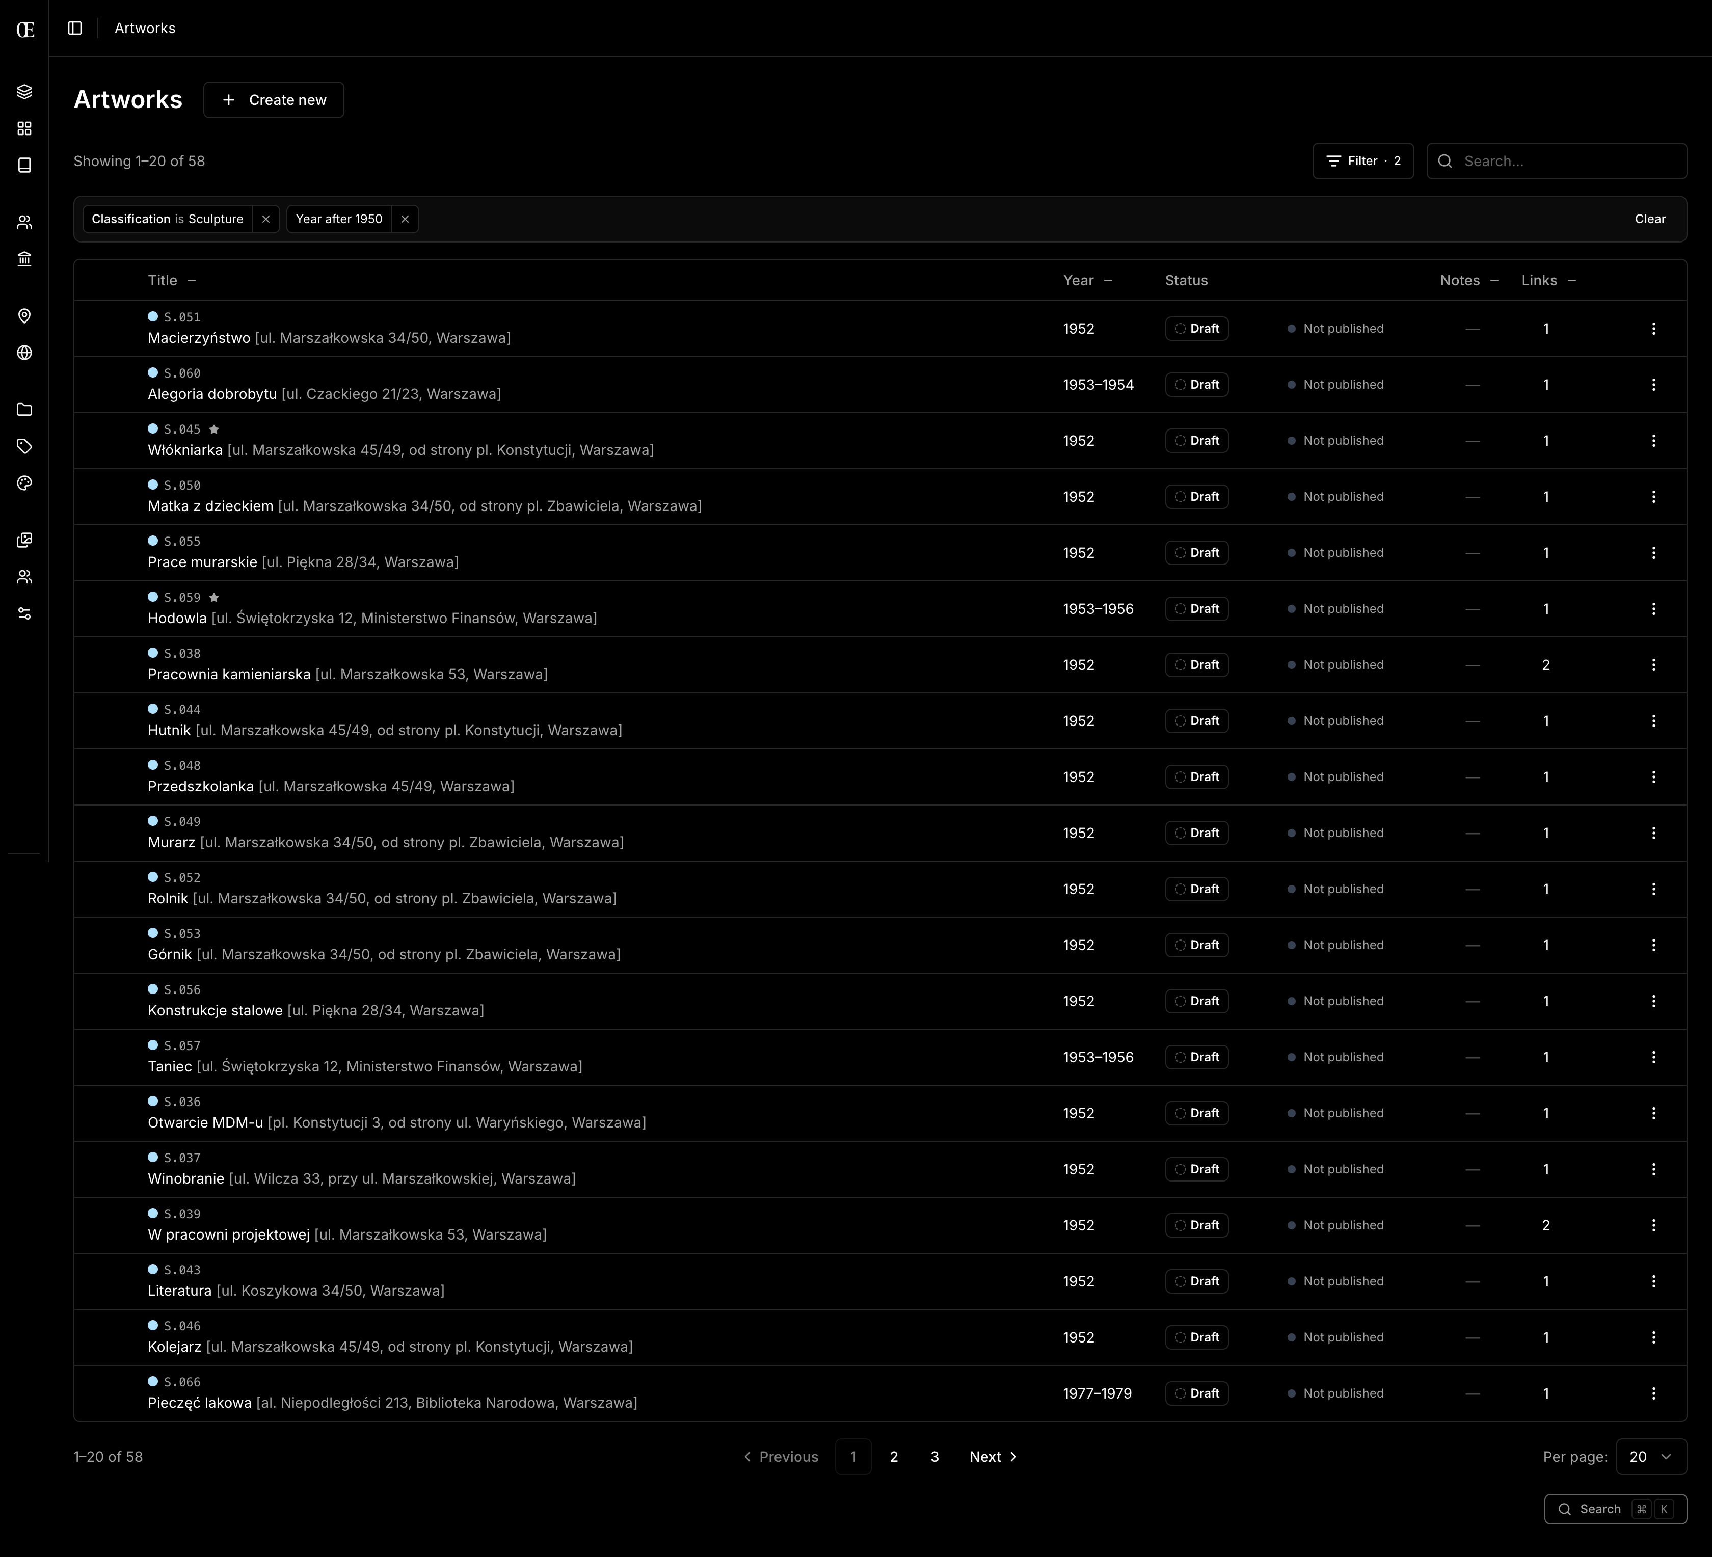1712x1557 pixels.
Task: Open the Per page 20 dropdown
Action: [x=1651, y=1457]
